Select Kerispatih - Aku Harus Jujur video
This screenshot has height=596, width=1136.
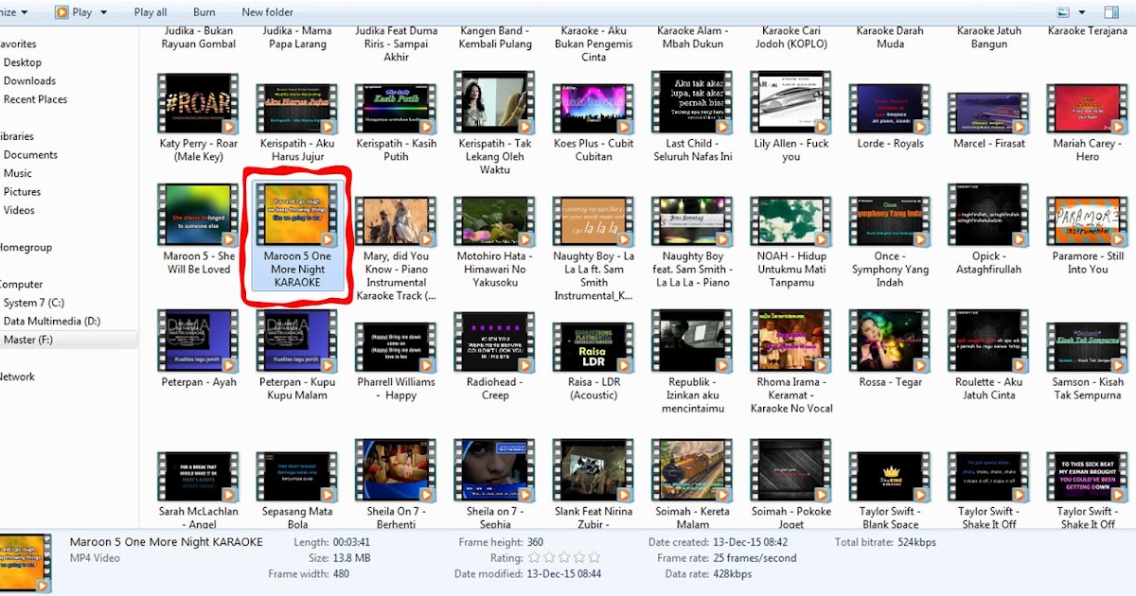(297, 123)
